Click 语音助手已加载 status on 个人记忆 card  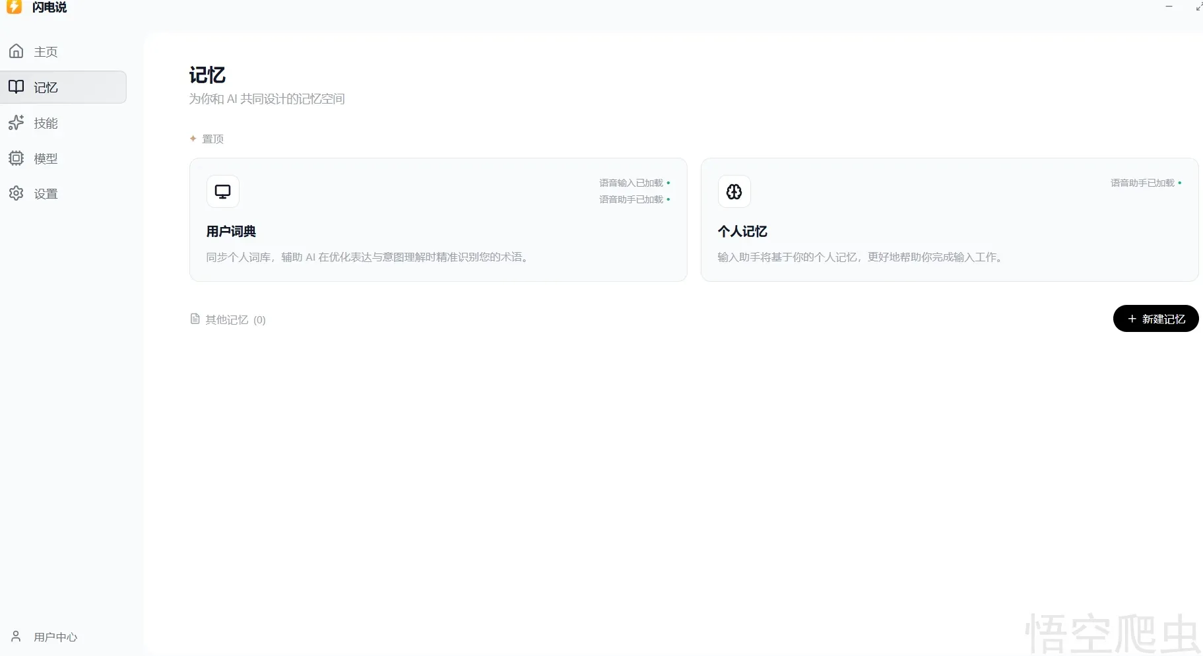click(1143, 183)
